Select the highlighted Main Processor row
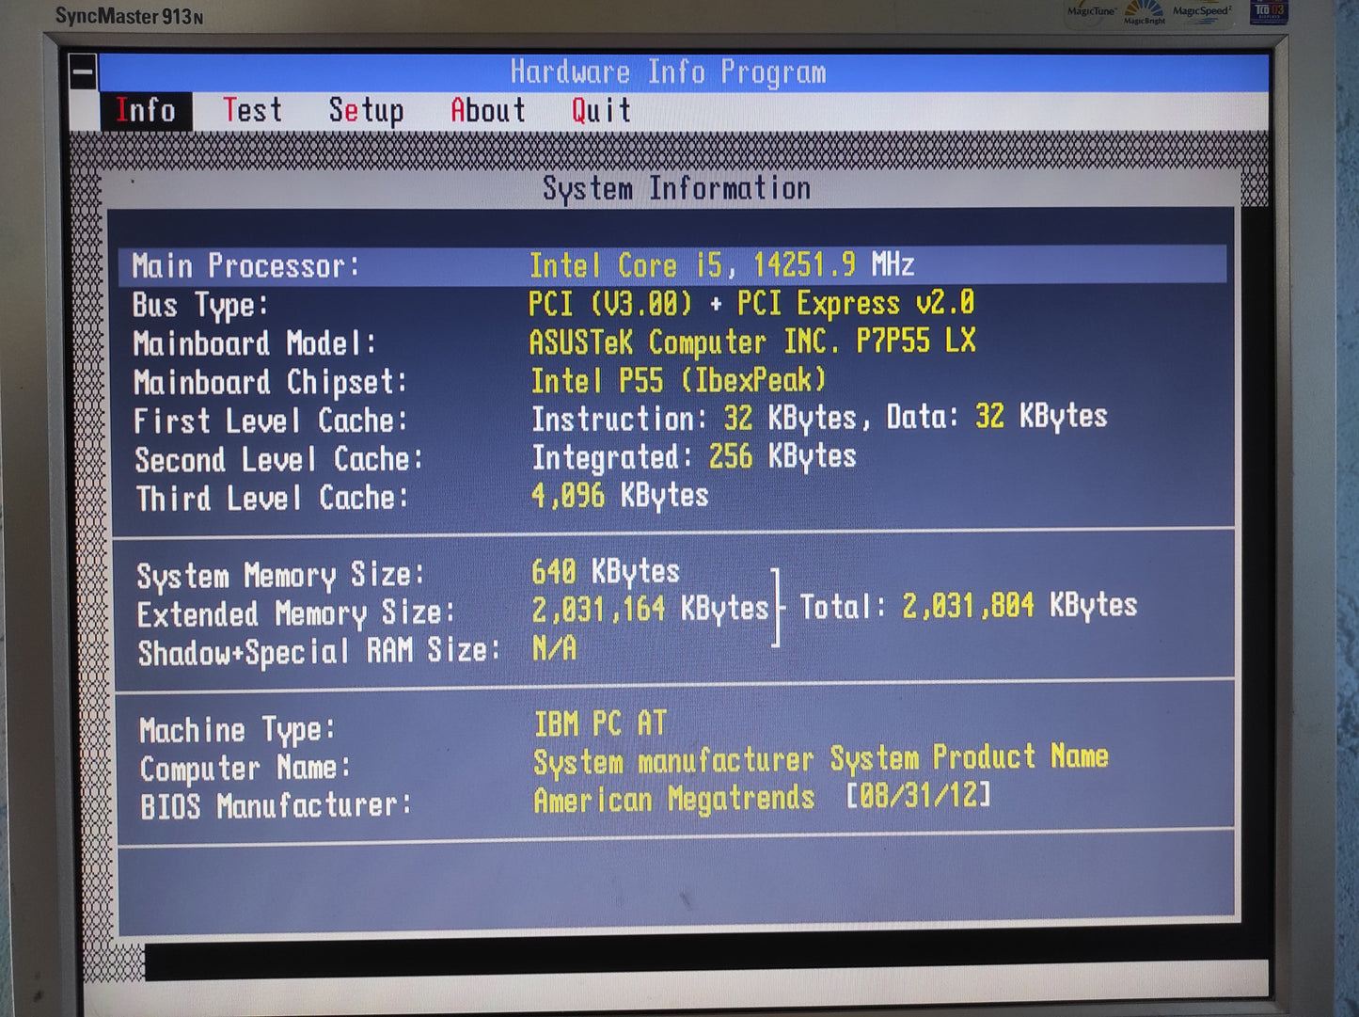1359x1017 pixels. [x=672, y=265]
